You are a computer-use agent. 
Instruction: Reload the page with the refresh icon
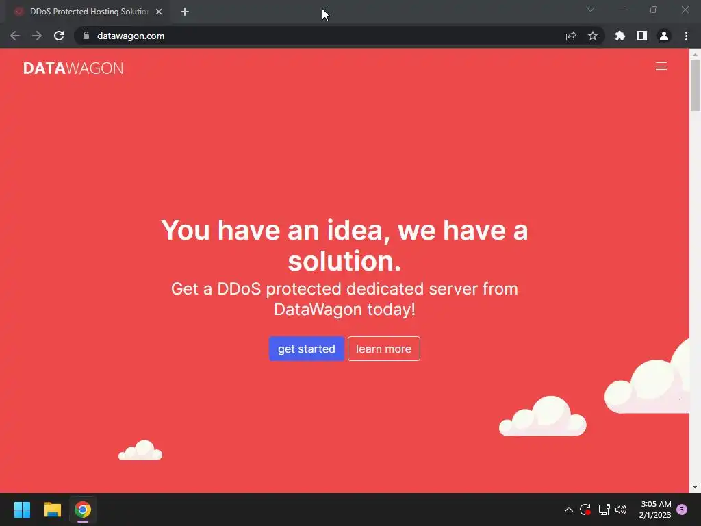coord(59,36)
